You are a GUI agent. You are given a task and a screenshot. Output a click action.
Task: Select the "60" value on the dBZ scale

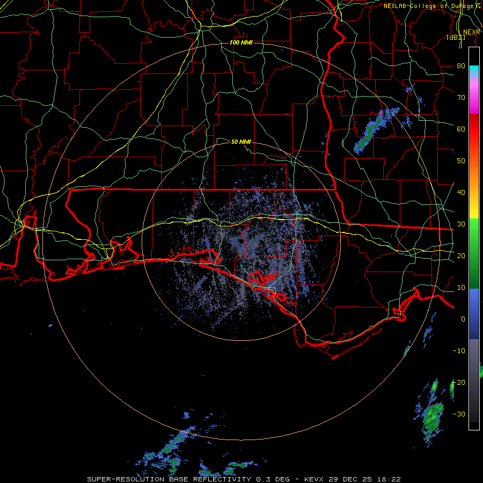click(x=461, y=129)
